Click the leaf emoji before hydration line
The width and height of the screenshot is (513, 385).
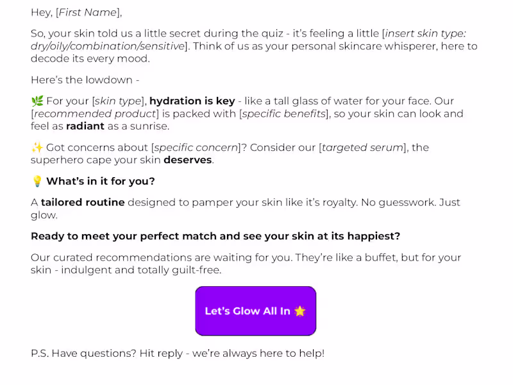click(37, 101)
